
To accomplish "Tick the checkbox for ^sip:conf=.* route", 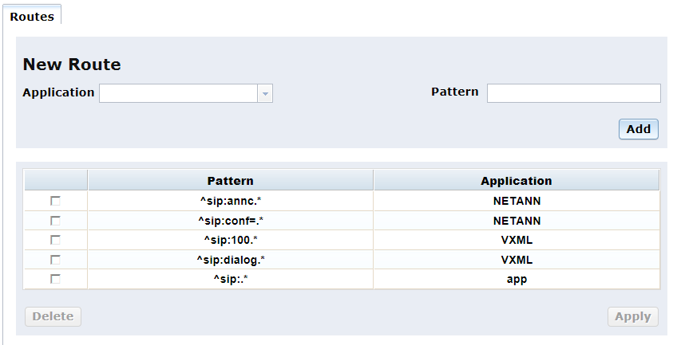I will click(x=56, y=221).
